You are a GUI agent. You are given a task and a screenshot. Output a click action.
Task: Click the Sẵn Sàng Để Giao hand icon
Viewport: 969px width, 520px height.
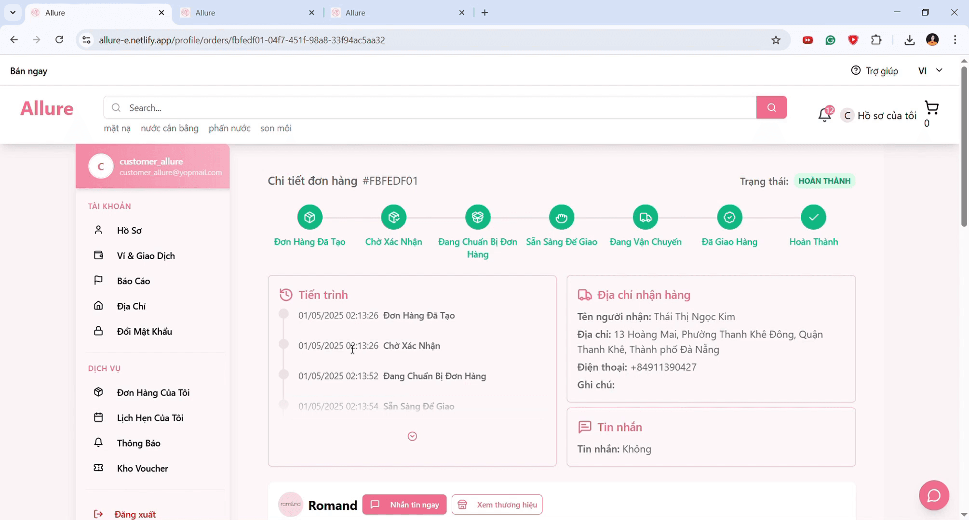pyautogui.click(x=561, y=218)
